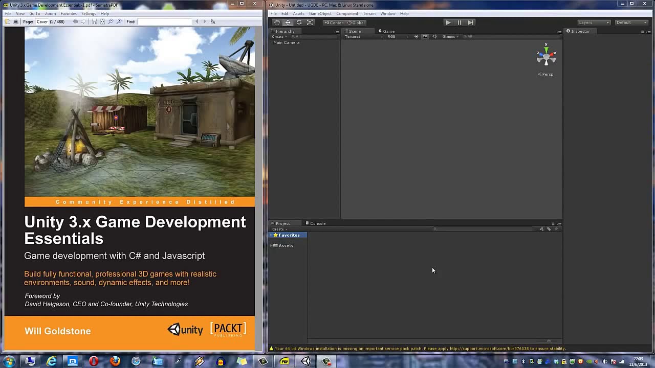The height and width of the screenshot is (368, 655).
Task: Open Unity Window menu
Action: coord(388,14)
